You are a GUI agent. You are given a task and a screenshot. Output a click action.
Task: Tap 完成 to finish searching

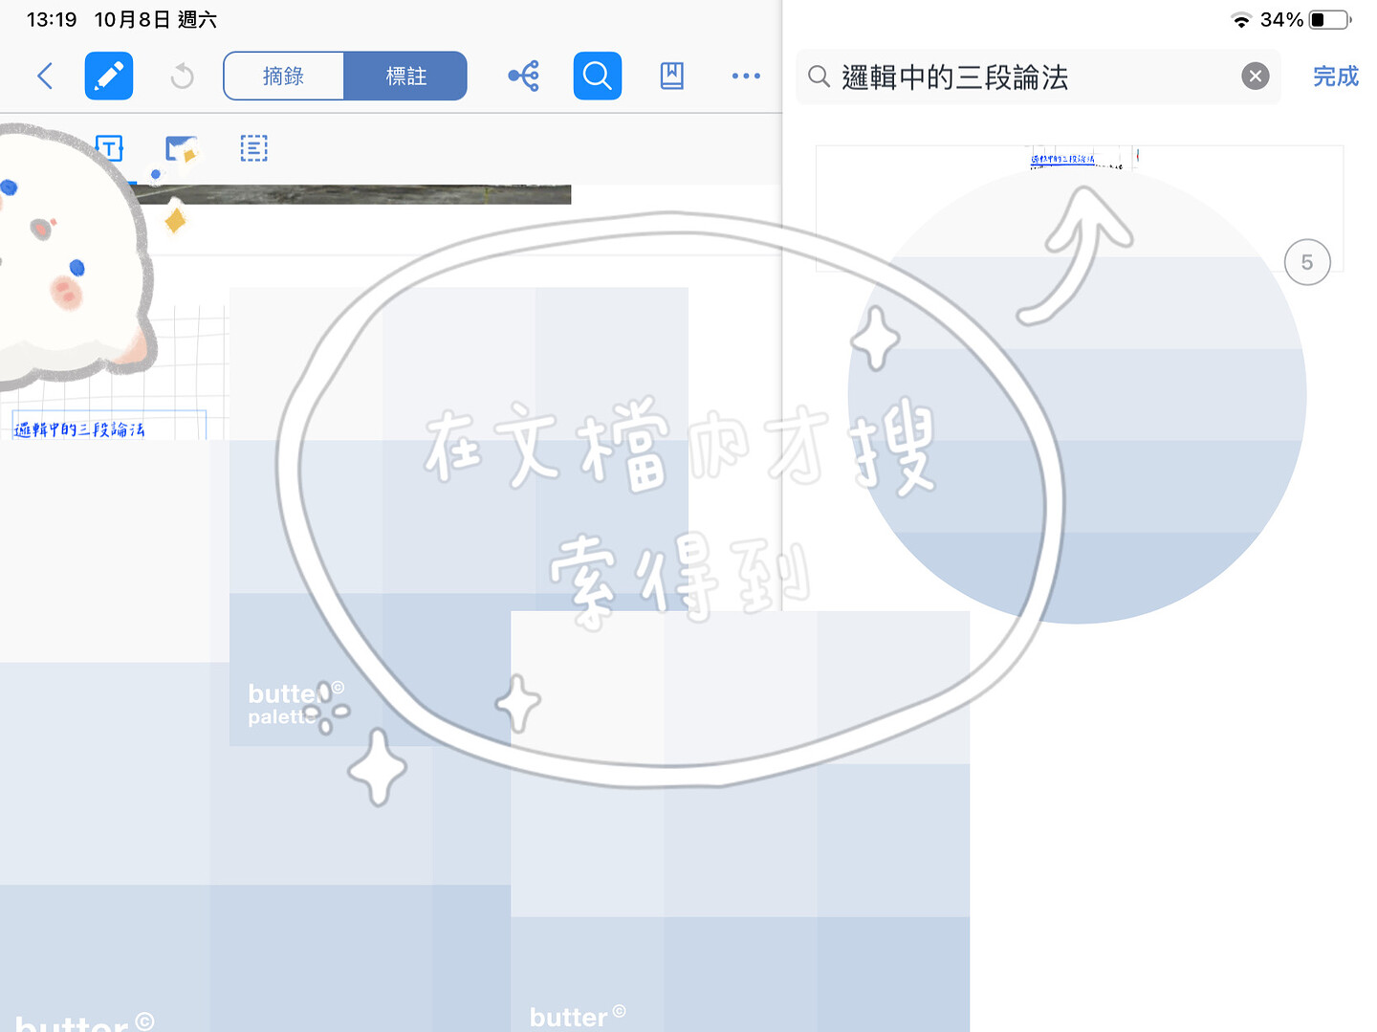[1335, 77]
